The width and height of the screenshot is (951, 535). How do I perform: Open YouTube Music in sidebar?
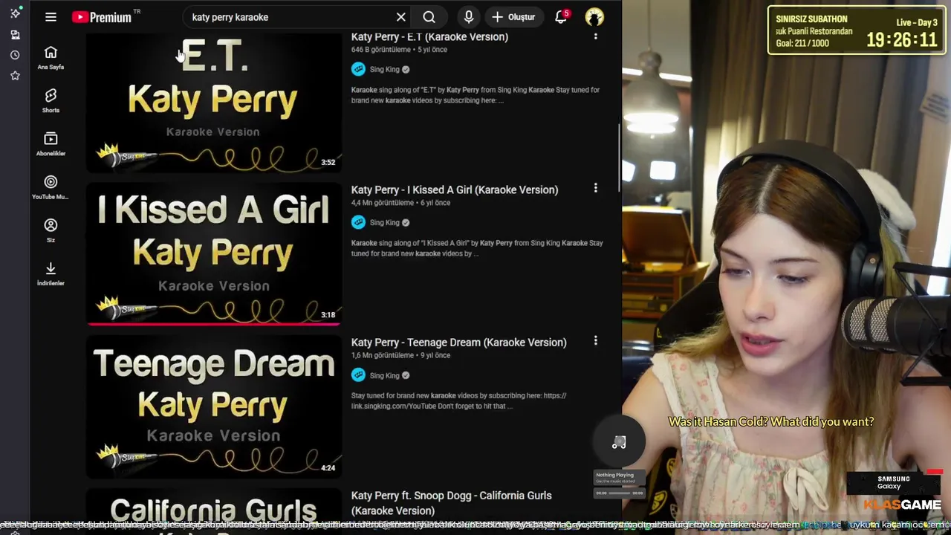pos(51,187)
